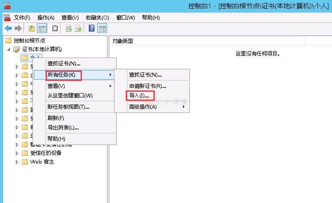The image size is (332, 203).
Task: Click the green Refresh toolbar icon
Action: click(x=68, y=28)
